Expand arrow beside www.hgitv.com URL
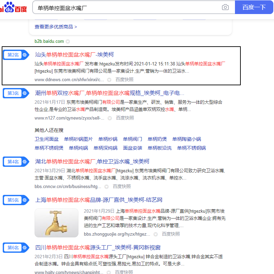 click(x=109, y=272)
